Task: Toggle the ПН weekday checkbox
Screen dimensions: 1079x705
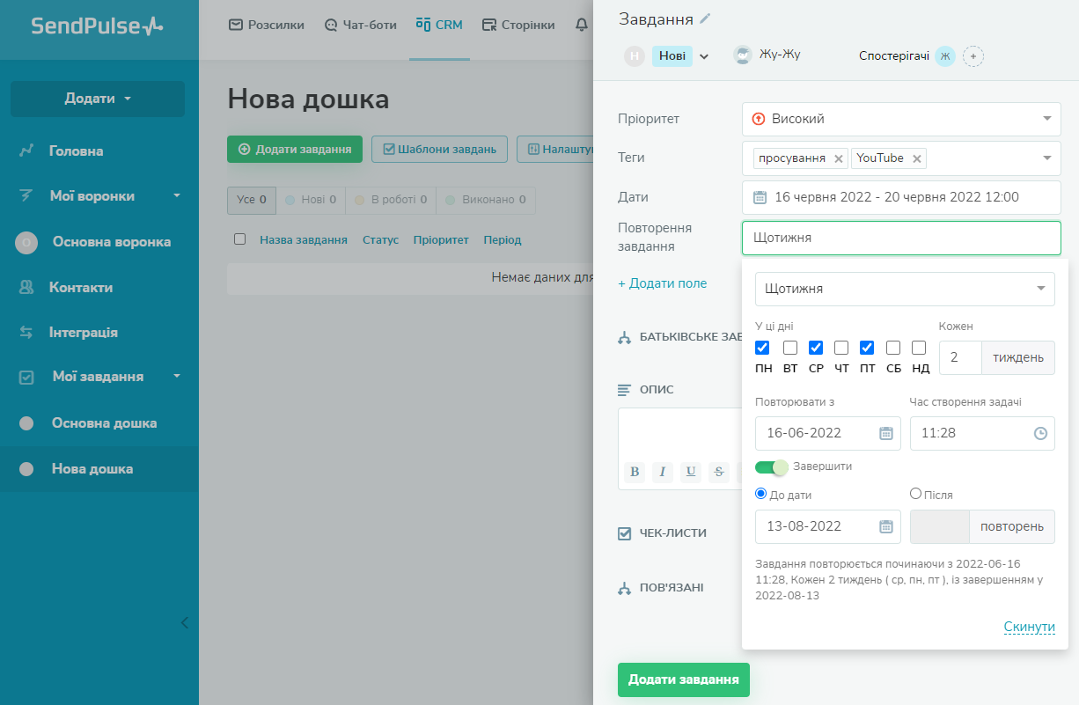Action: pos(763,348)
